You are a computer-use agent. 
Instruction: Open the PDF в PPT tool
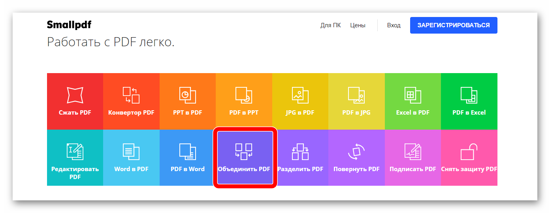(244, 101)
